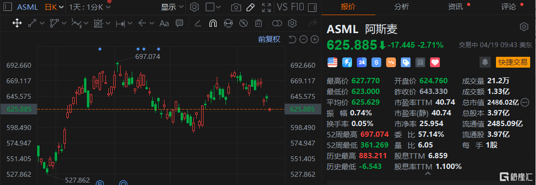Viewport: 536px width, 185px height.
Task: Click the orange downtrend chart icon
Action: 391,62
